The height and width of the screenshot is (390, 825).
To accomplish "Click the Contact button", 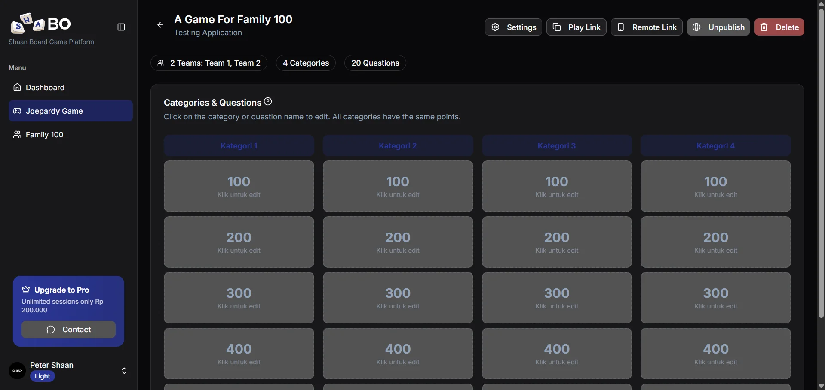I will click(68, 330).
